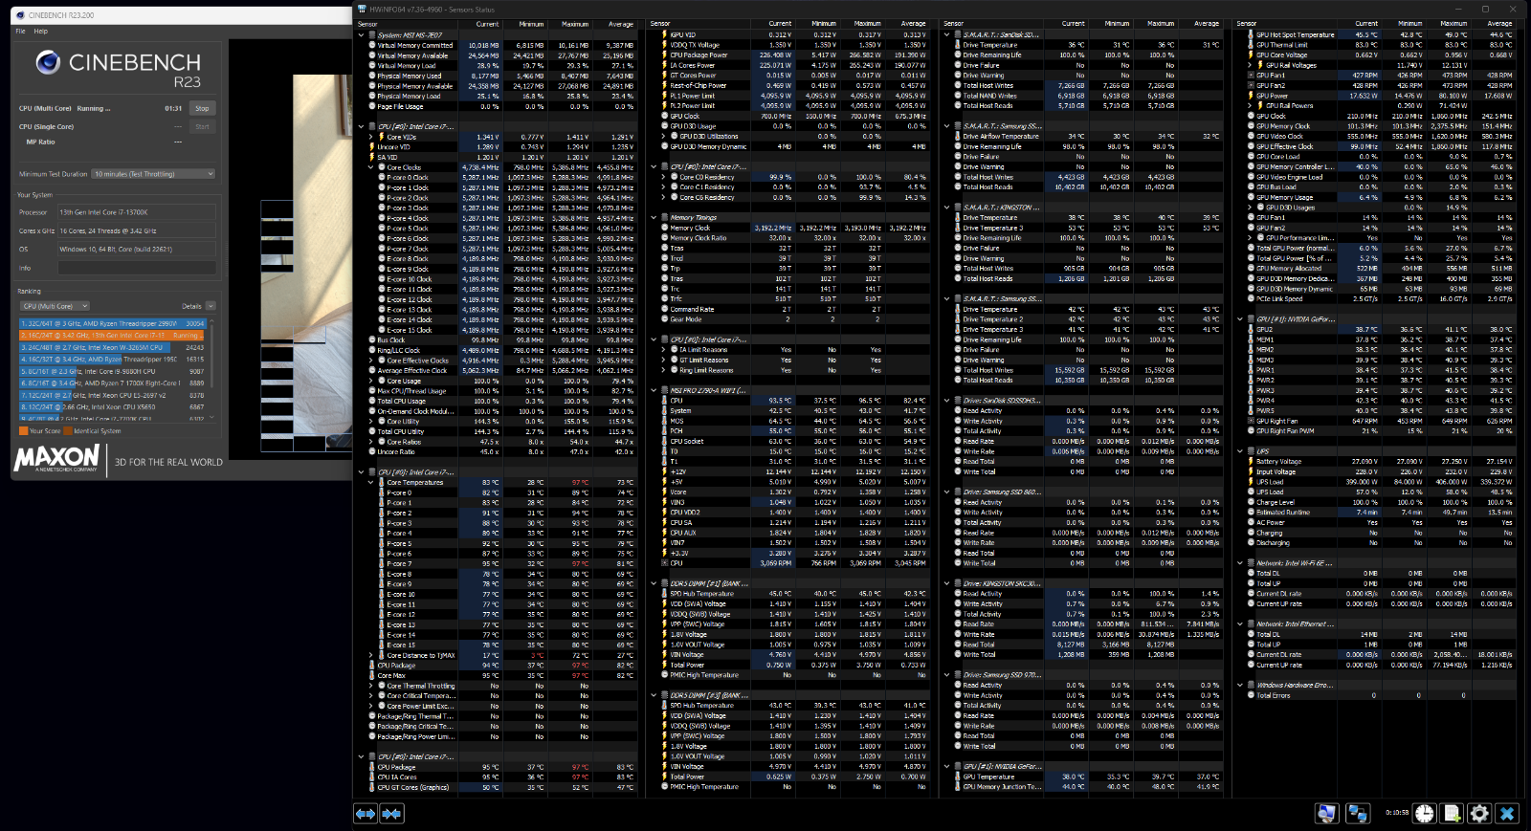Click HWiNFO network computers icon
This screenshot has height=831, width=1531.
coord(1357,813)
